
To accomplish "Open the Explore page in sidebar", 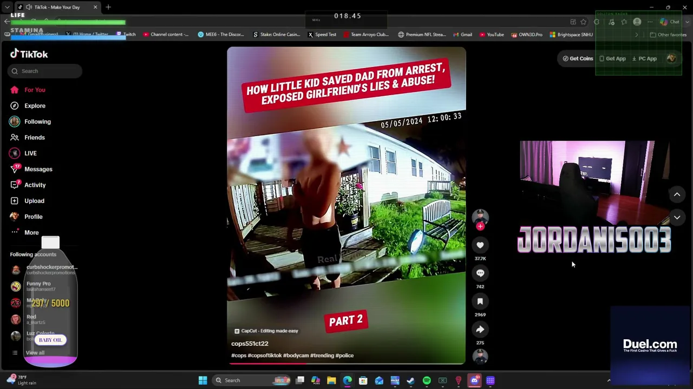I will click(28, 106).
